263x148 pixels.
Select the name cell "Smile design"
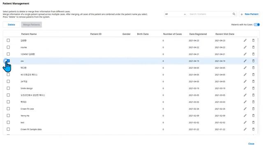pyautogui.click(x=27, y=88)
